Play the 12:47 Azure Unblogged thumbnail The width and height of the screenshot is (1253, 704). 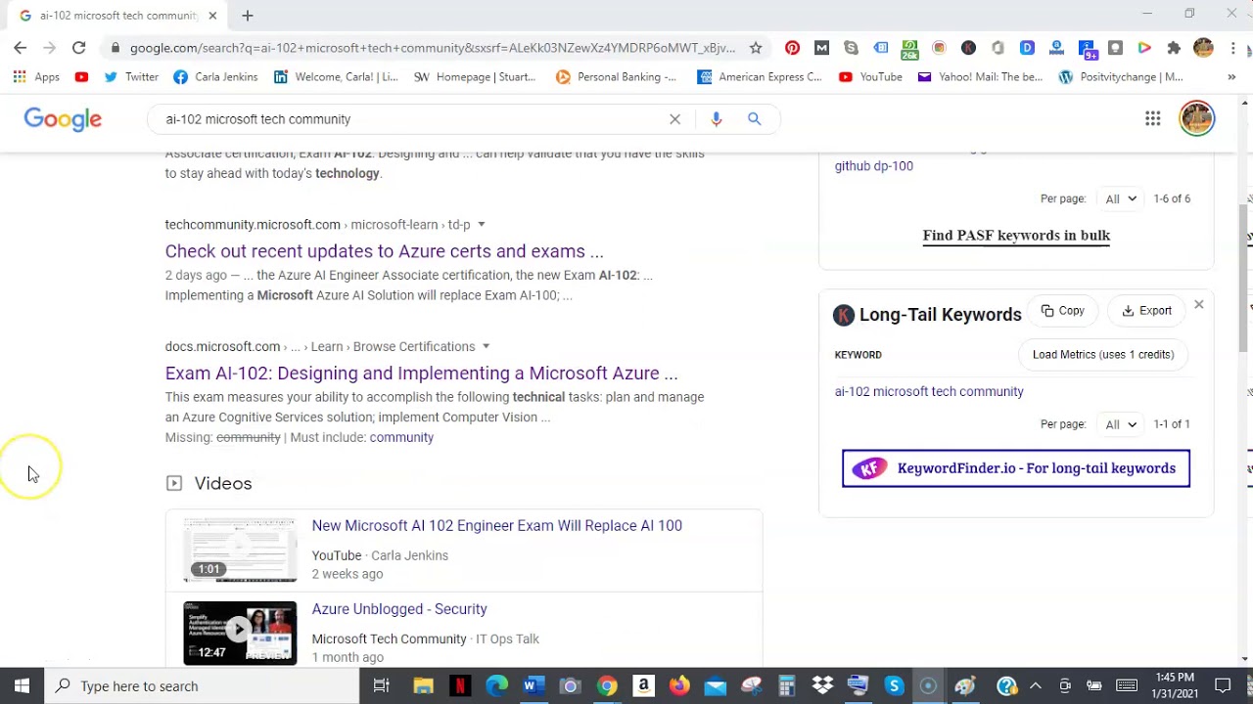pyautogui.click(x=240, y=633)
